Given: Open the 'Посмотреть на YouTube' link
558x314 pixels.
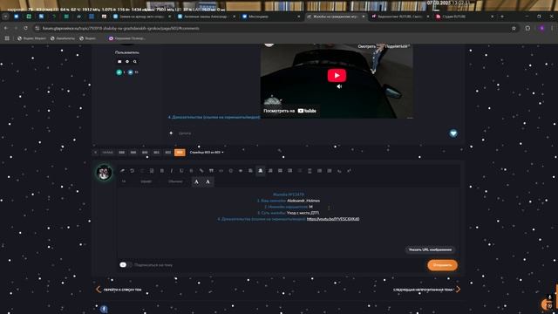Looking at the screenshot, I should [289, 111].
